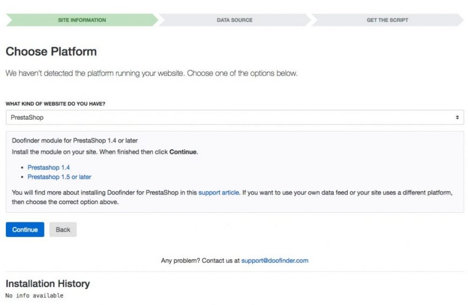Click the Choose Platform heading
This screenshot has height=305, width=468.
point(51,52)
